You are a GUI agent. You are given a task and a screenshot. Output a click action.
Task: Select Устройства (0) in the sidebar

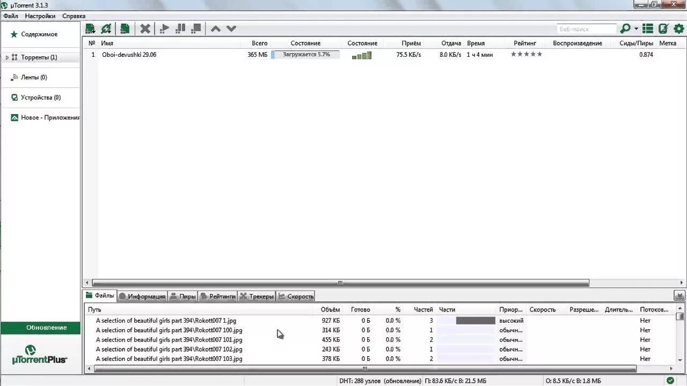point(41,98)
